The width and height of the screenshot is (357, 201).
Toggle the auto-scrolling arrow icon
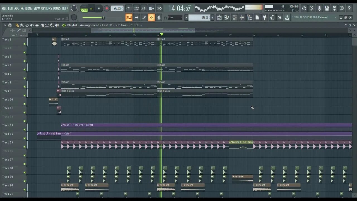[x=136, y=18]
